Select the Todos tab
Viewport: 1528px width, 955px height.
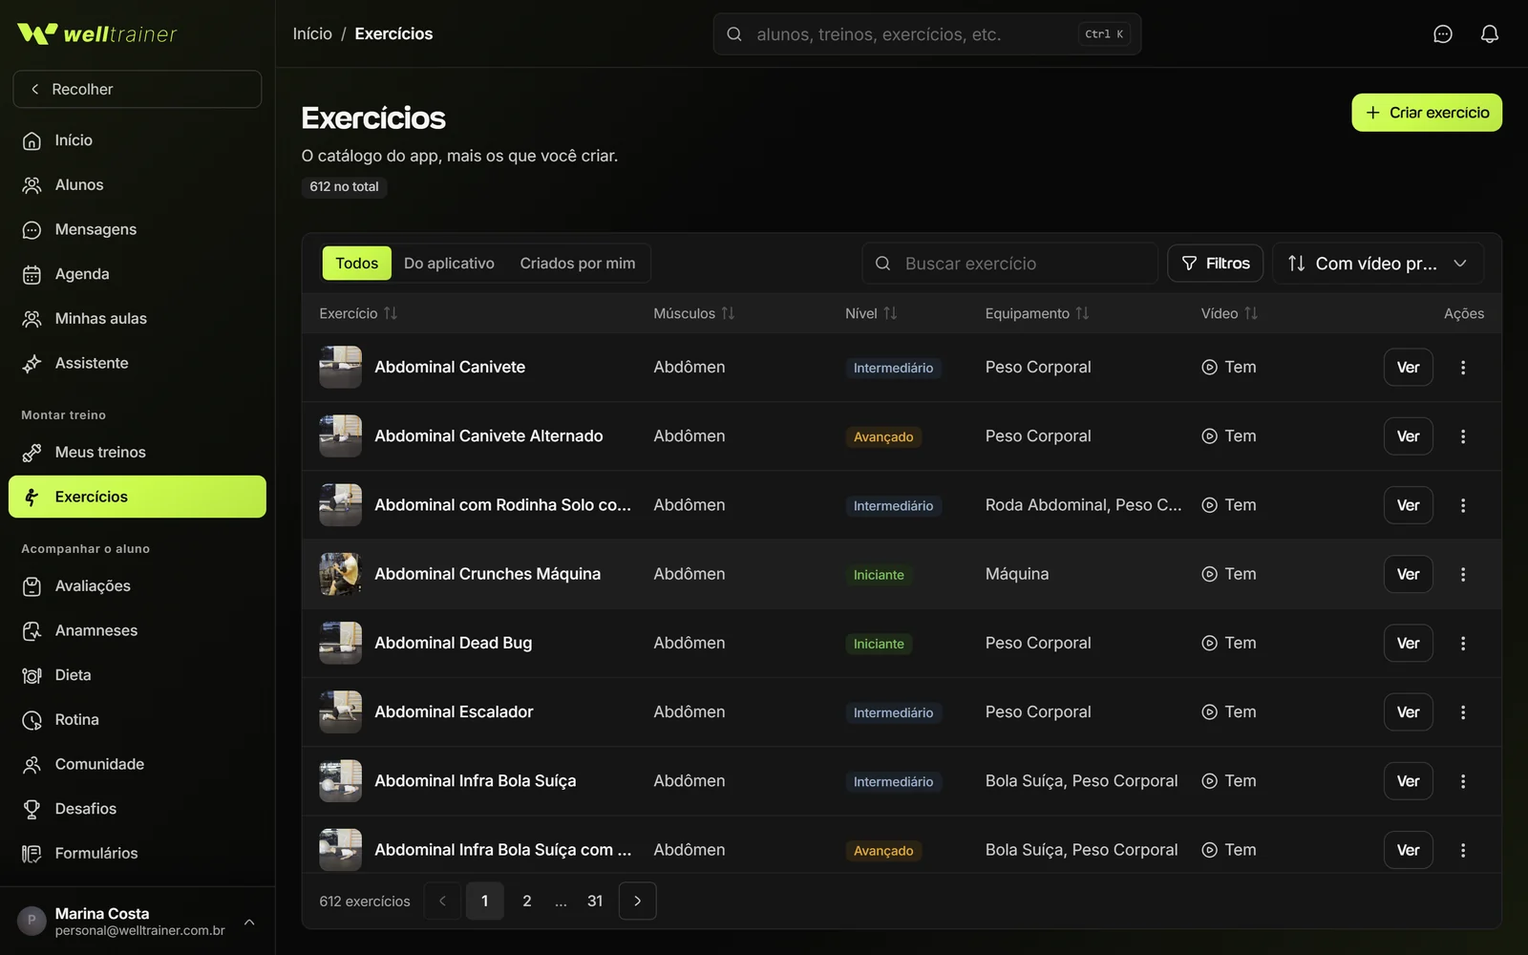(356, 264)
